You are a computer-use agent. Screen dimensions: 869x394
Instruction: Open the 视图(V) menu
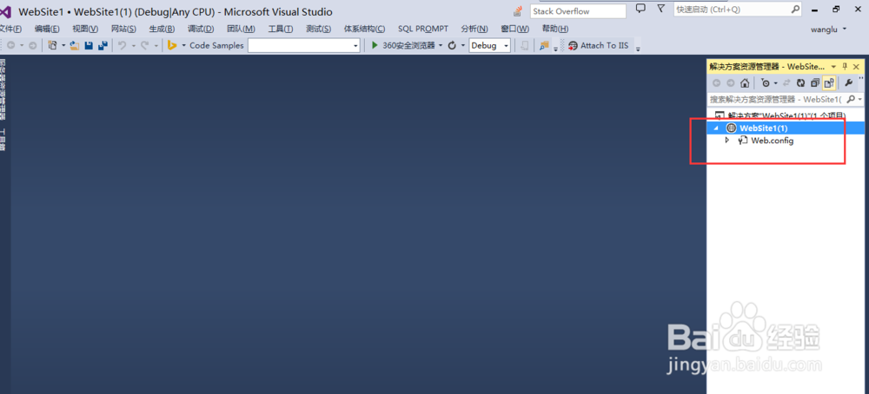pos(85,29)
